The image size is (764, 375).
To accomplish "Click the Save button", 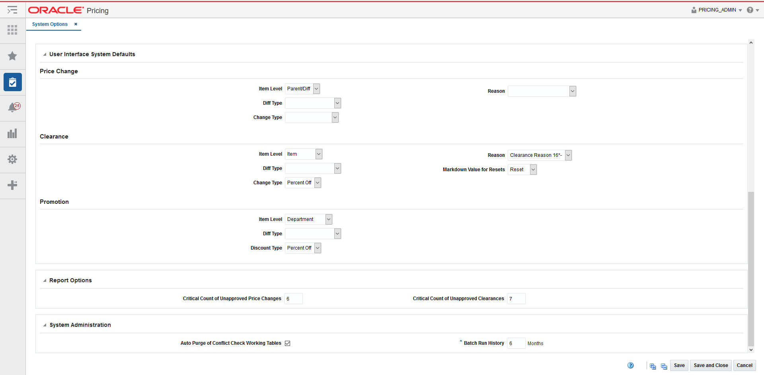I will (x=679, y=365).
